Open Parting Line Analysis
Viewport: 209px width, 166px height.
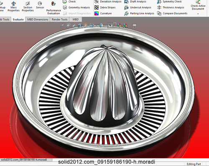(x=139, y=13)
